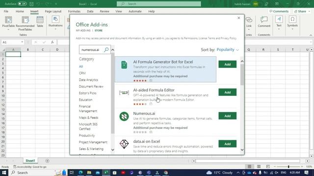The height and width of the screenshot is (176, 314).
Task: Click the data.ai on Excel icon
Action: coord(124,144)
